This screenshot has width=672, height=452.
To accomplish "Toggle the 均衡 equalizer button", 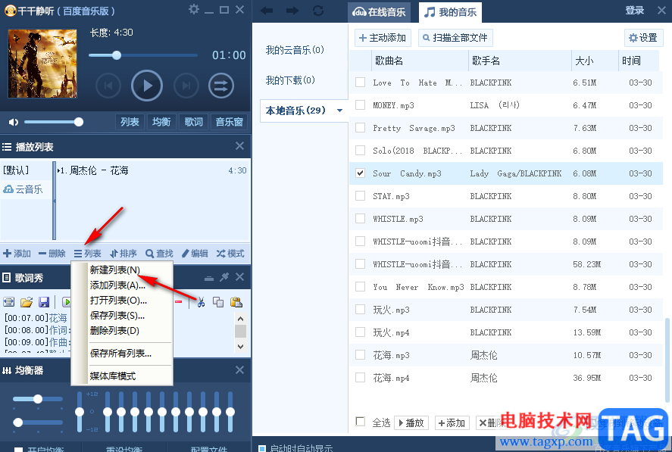I will pos(161,122).
